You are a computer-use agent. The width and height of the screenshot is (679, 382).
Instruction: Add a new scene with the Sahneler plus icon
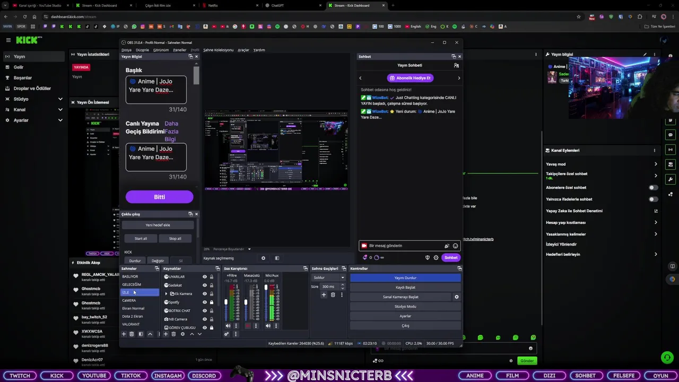tap(124, 334)
